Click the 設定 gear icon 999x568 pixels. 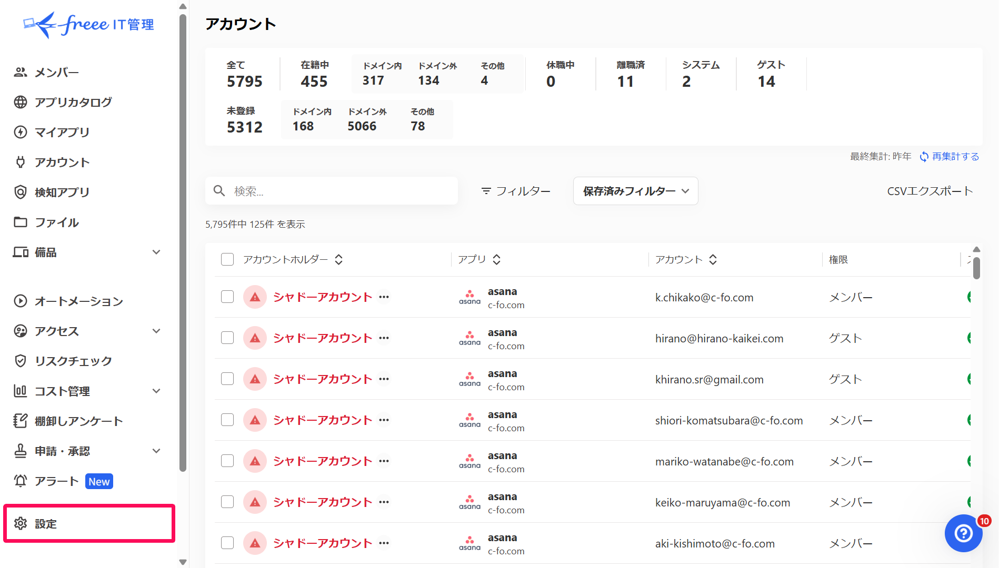(21, 523)
